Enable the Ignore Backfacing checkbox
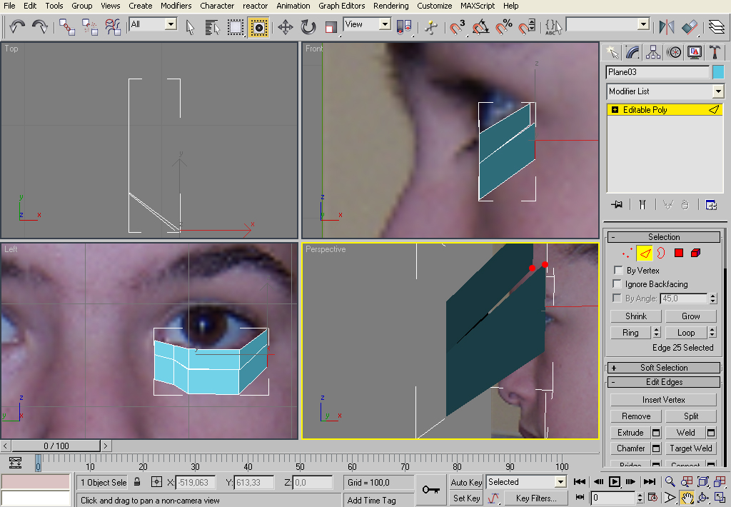This screenshot has width=731, height=507. [617, 283]
